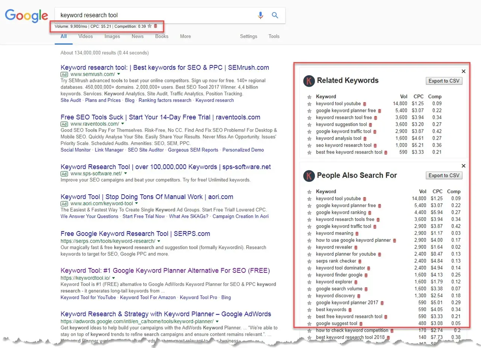Star 'keyword analysis tool' keyword
481x348 pixels.
tap(309, 139)
